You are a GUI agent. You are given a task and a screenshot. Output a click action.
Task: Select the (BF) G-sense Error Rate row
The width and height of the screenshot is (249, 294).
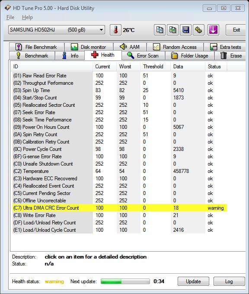[x=120, y=157]
